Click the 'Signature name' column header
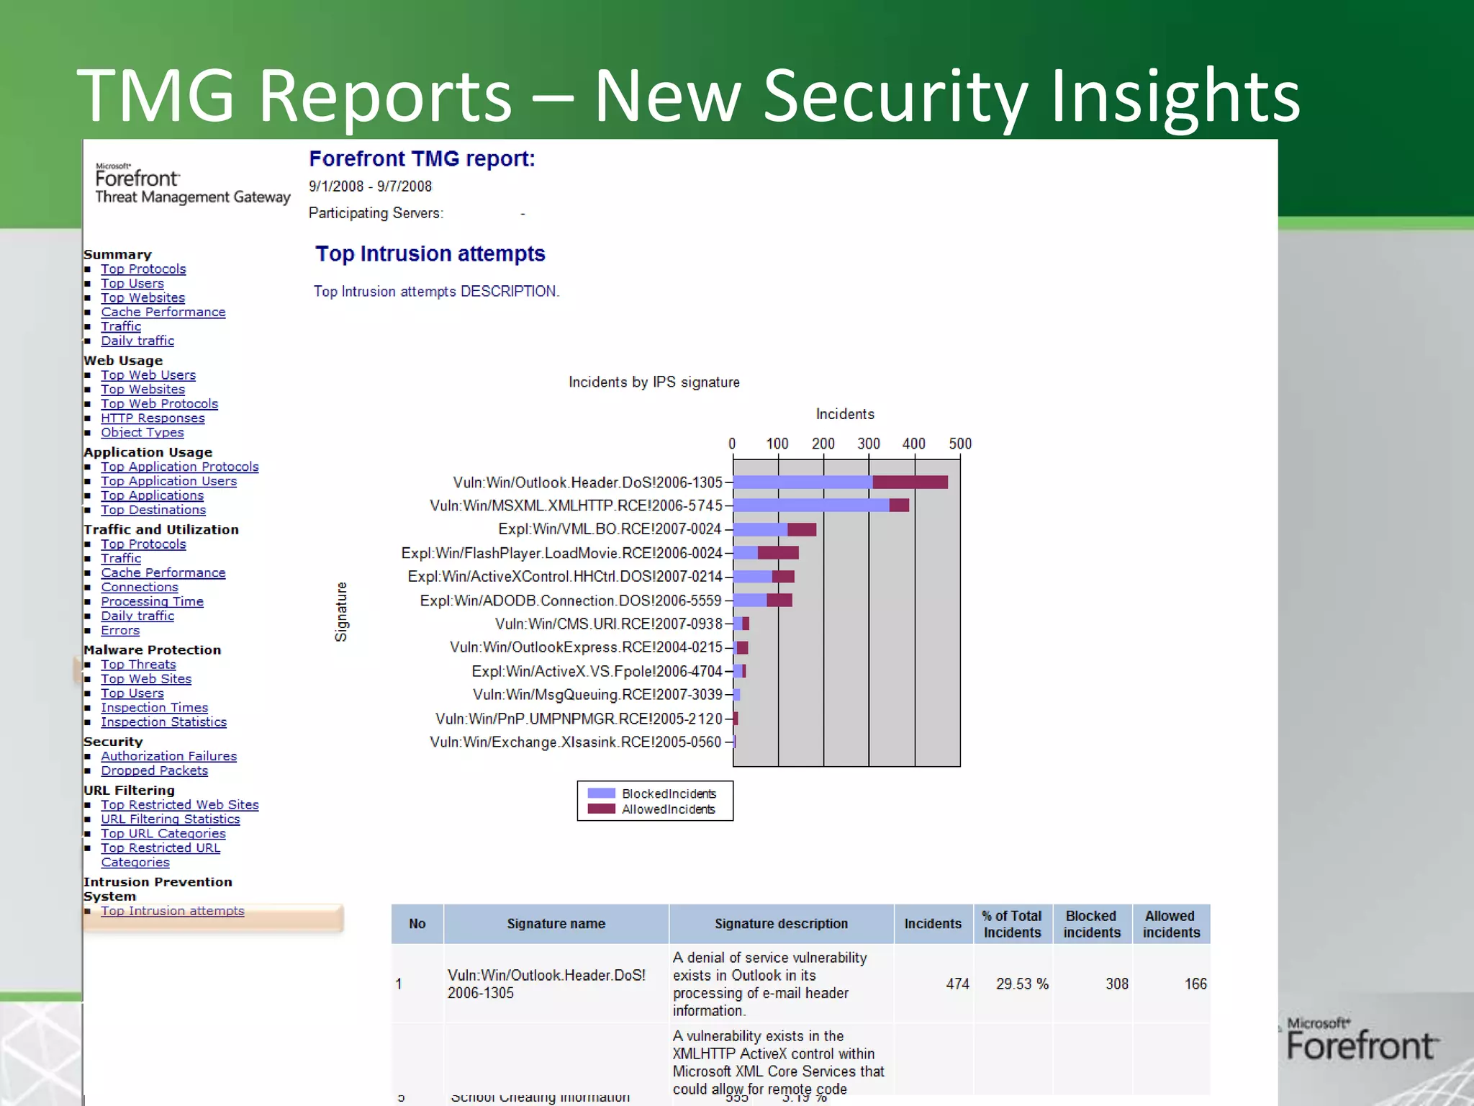The width and height of the screenshot is (1474, 1106). pos(556,924)
